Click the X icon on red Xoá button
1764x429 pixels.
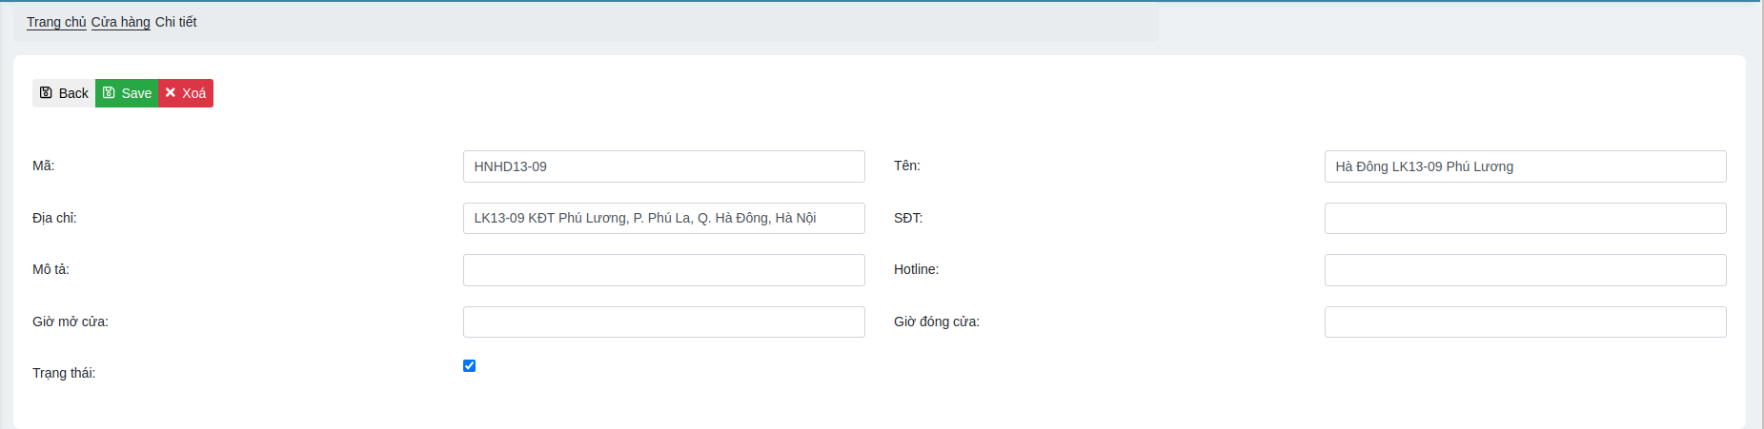(171, 93)
